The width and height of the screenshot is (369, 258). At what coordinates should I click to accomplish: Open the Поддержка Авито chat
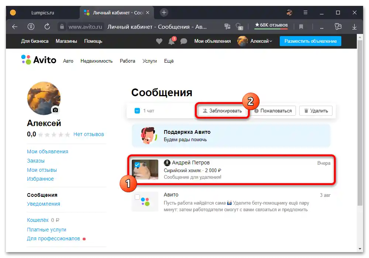click(x=231, y=136)
